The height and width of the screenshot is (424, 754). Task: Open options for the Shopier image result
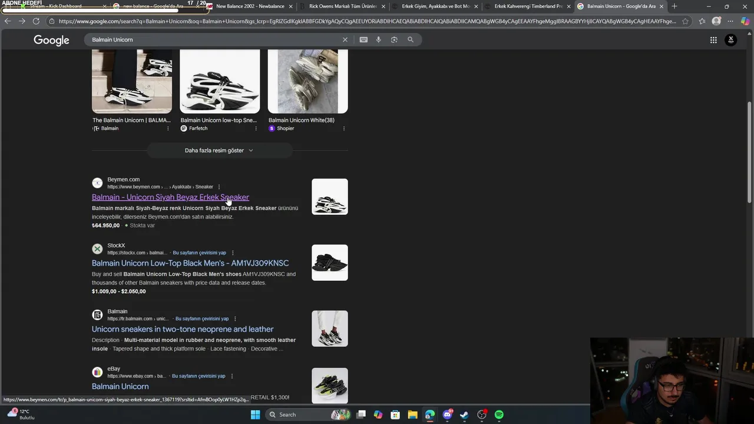pos(344,128)
